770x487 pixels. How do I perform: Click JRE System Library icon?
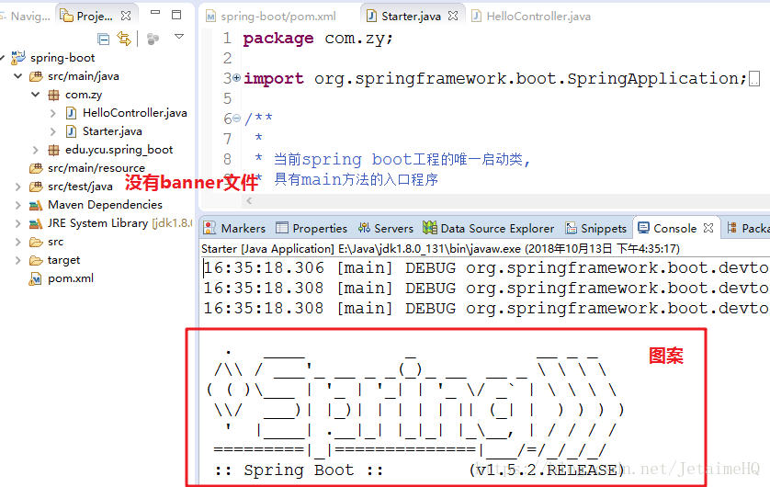[x=35, y=223]
